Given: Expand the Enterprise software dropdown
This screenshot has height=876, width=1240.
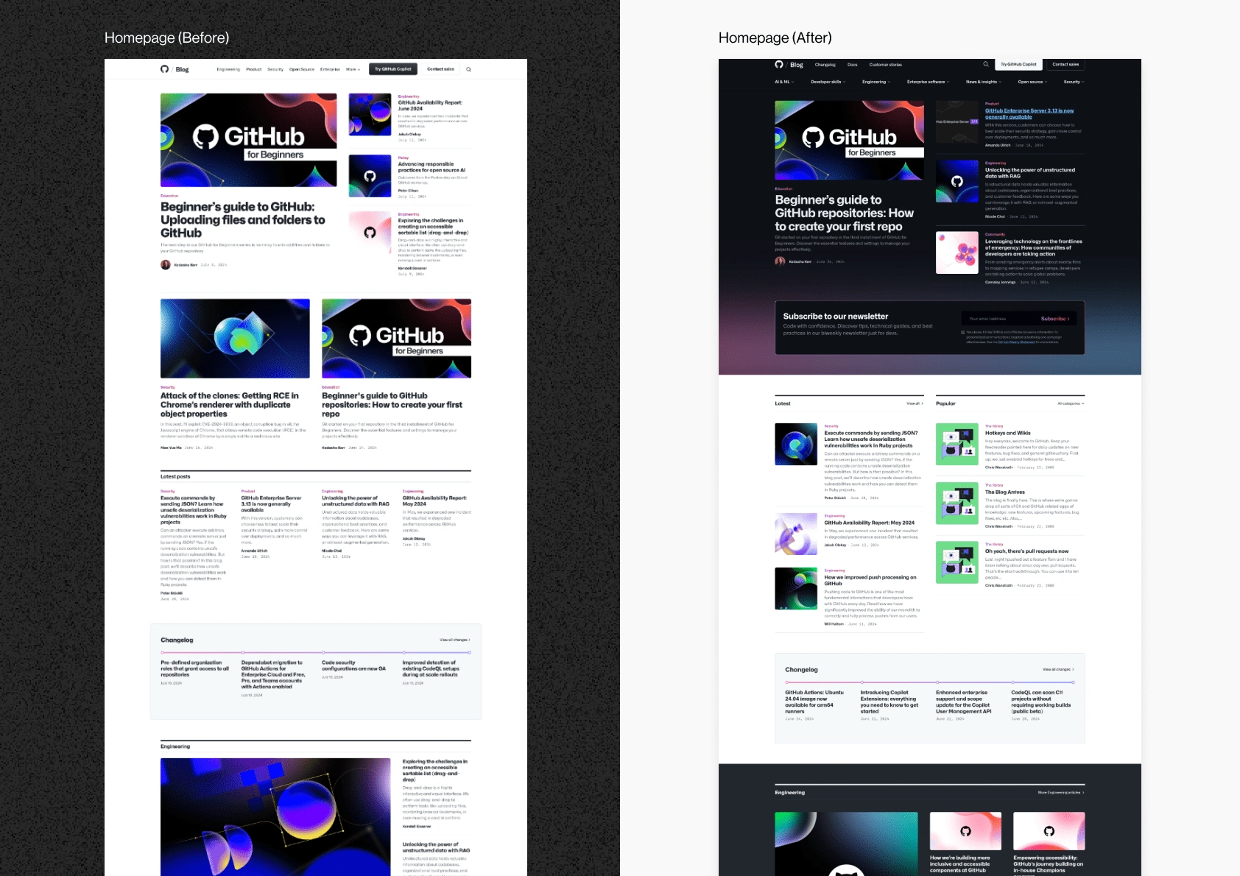Looking at the screenshot, I should 928,82.
